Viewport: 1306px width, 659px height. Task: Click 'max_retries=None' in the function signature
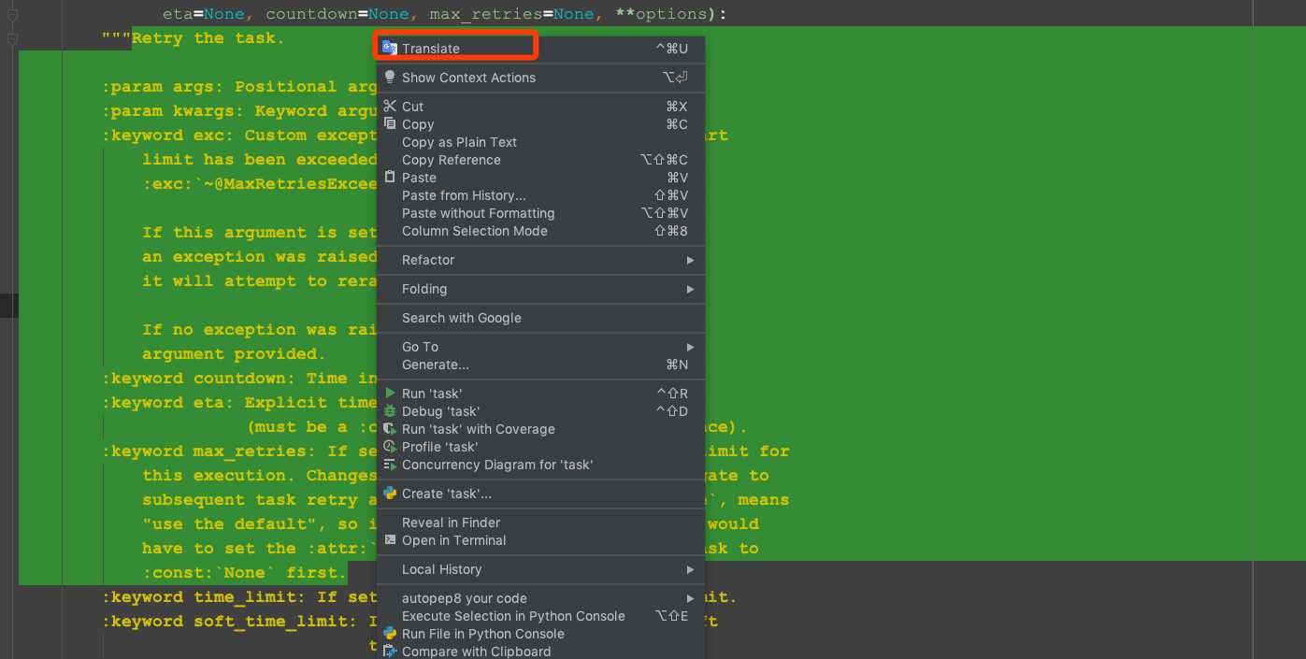(512, 14)
